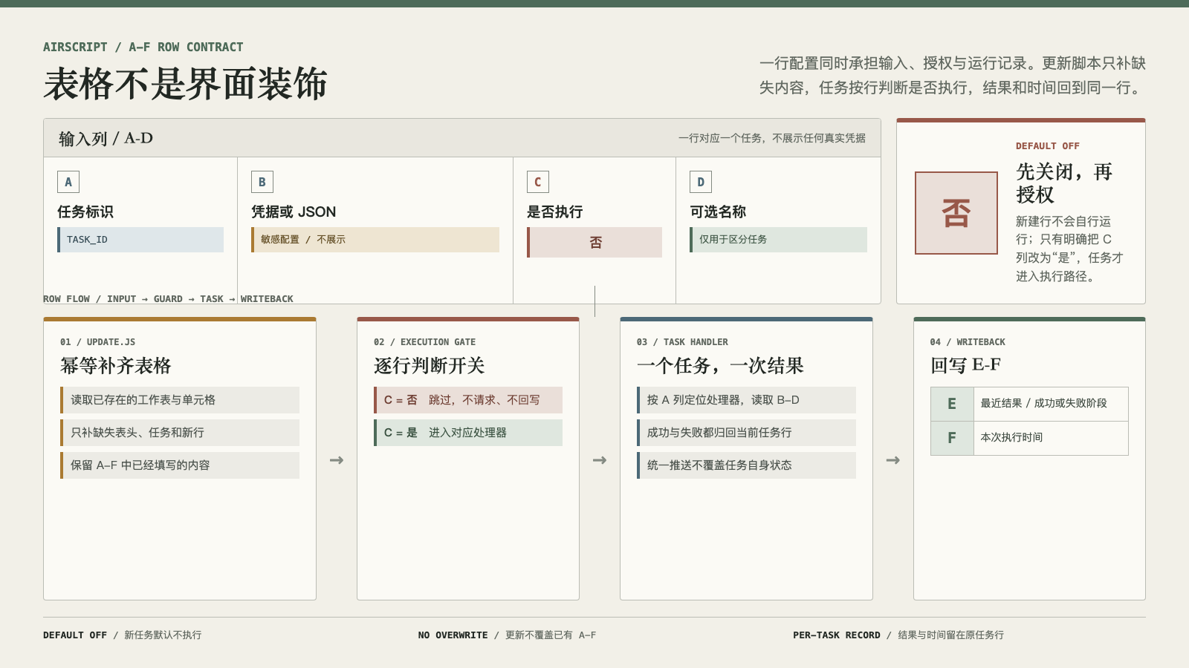Viewport: 1189px width, 668px height.
Task: Click the 是否执行 label
Action: click(x=555, y=212)
